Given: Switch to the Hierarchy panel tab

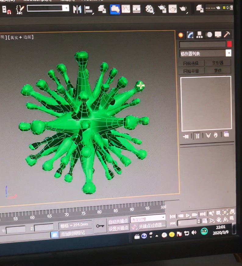Looking at the screenshot, I should (x=199, y=35).
